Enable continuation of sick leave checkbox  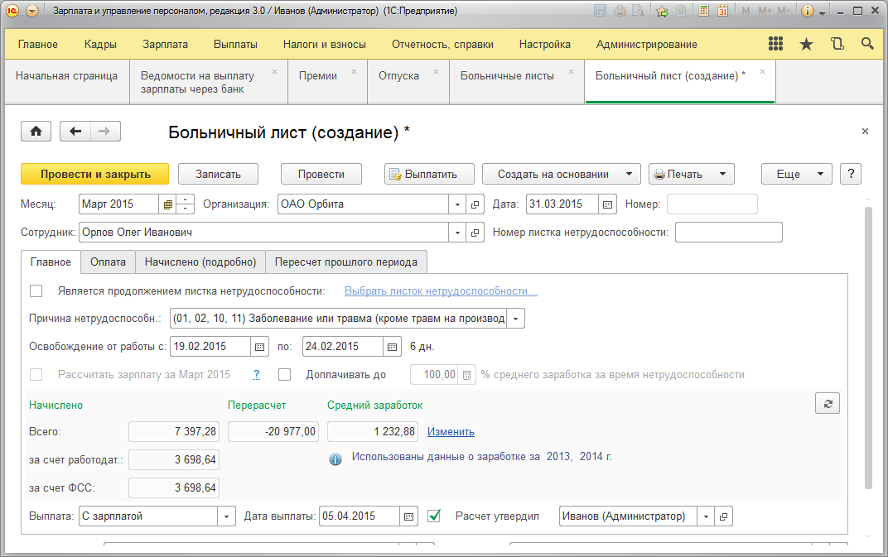coord(36,291)
